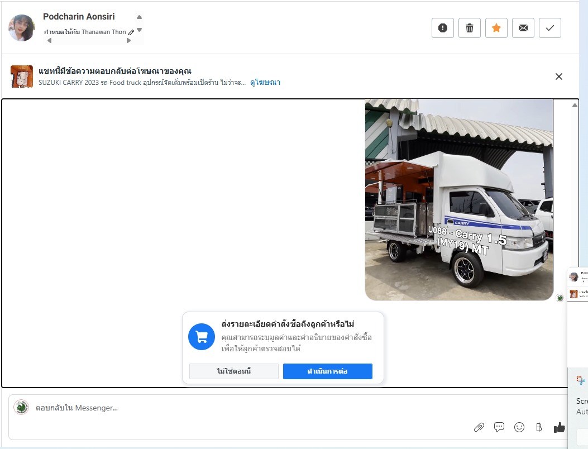Screen dimensions: 588x449
Task: Open the Suzuki Carry food truck photo
Action: pos(459,199)
